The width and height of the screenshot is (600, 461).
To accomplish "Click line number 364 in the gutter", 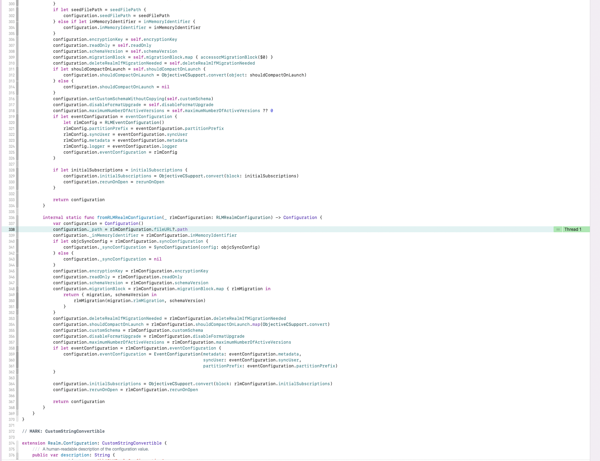I will (12, 384).
